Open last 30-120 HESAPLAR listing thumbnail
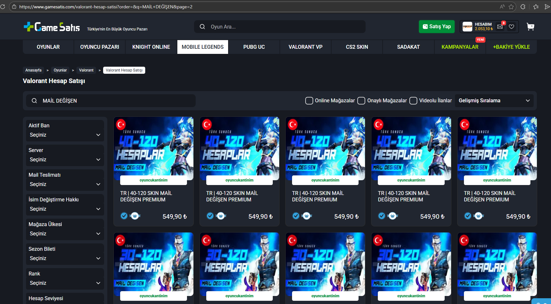 [x=497, y=264]
